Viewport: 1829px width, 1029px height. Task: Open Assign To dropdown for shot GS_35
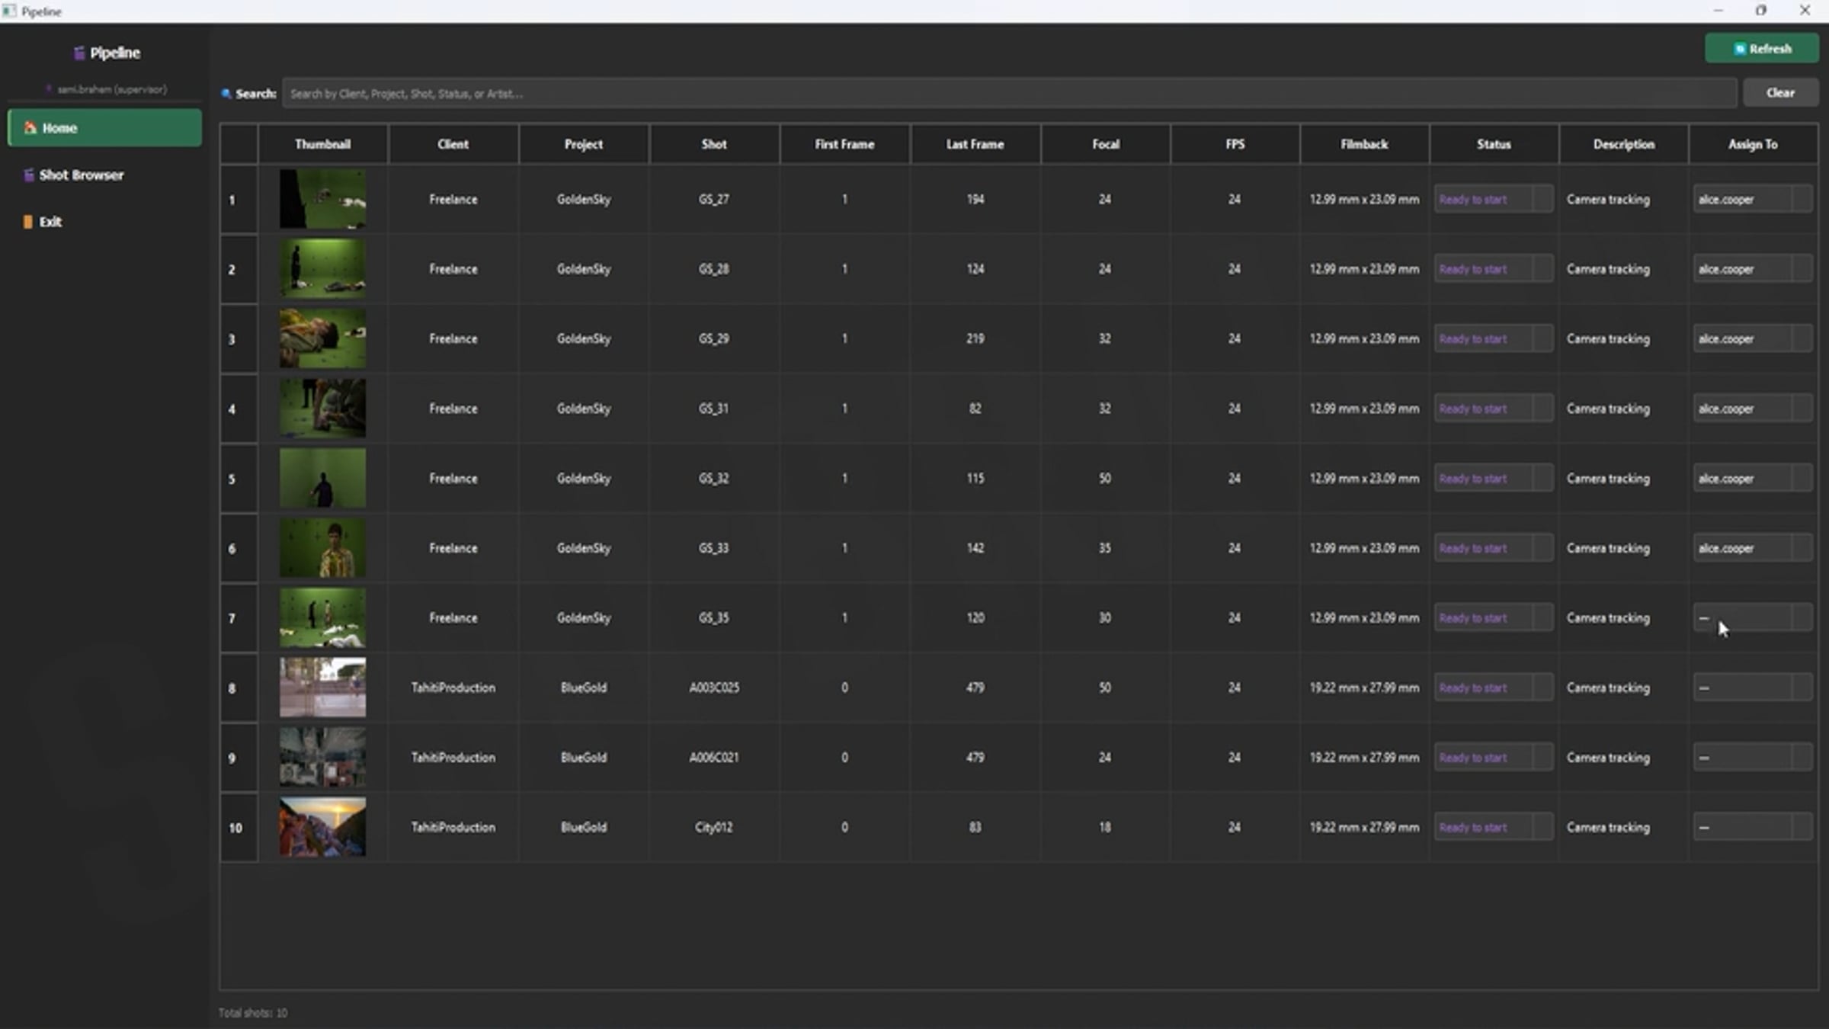click(1753, 618)
